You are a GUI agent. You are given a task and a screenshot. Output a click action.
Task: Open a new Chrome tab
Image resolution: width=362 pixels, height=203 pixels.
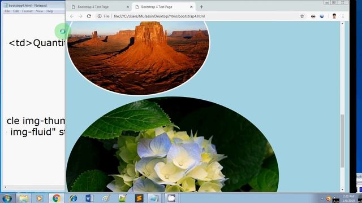tap(201, 7)
